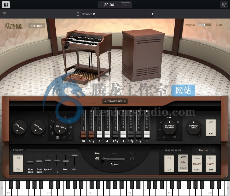Toggle the 2nd/3rd Harm switch
Viewport: 230px width, 196px height.
[x=211, y=164]
